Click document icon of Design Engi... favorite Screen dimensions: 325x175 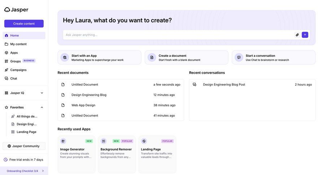(13, 124)
